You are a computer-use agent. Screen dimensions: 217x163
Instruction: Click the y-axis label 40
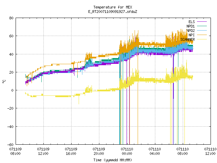pyautogui.click(x=12, y=54)
